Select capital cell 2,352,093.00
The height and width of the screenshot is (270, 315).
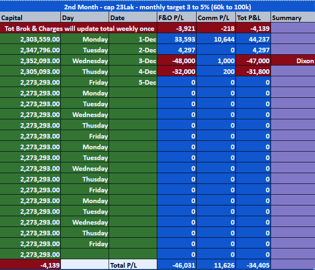[30, 61]
